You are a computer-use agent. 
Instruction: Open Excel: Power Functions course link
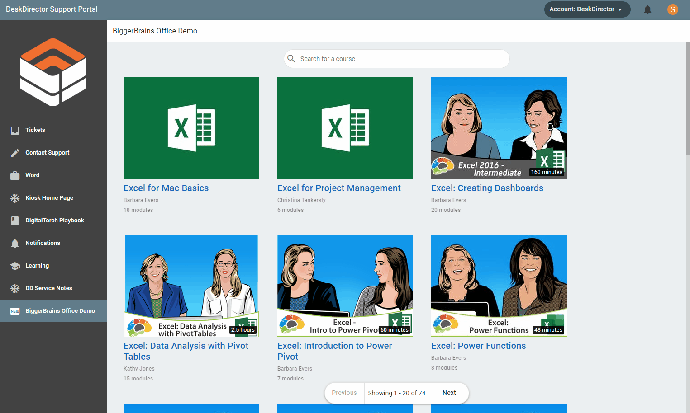coord(479,346)
